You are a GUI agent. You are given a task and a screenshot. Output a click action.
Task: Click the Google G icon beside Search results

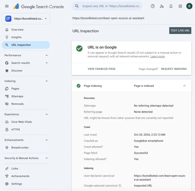click(x=7, y=63)
